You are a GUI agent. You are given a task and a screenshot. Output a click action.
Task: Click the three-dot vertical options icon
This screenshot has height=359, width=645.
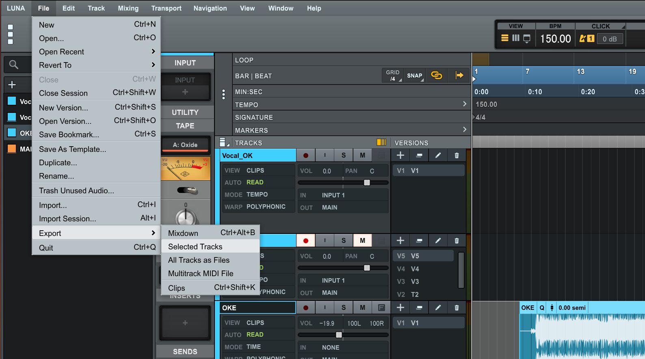pyautogui.click(x=223, y=95)
